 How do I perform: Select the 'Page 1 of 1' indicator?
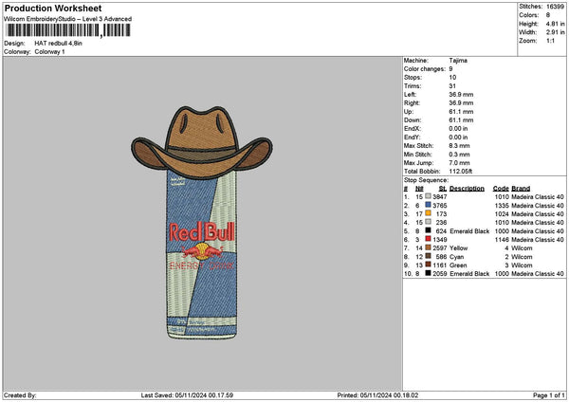click(549, 395)
